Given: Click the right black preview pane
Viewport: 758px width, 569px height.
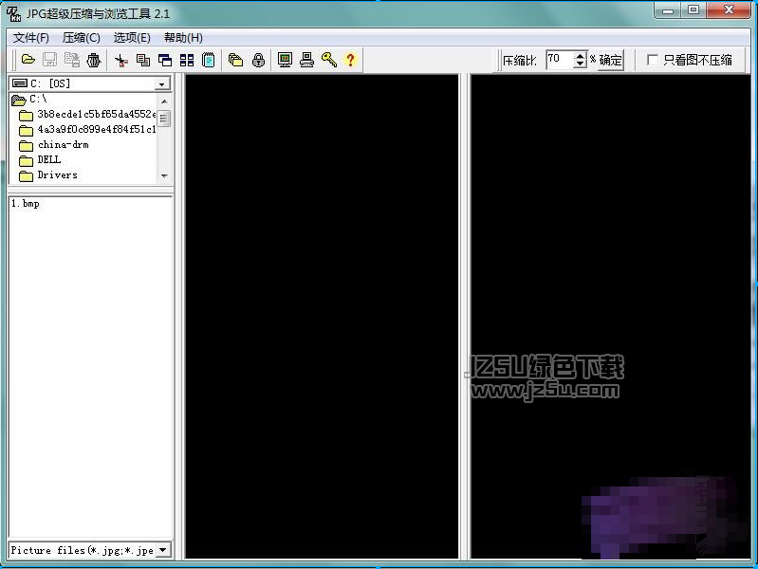Looking at the screenshot, I should point(611,317).
